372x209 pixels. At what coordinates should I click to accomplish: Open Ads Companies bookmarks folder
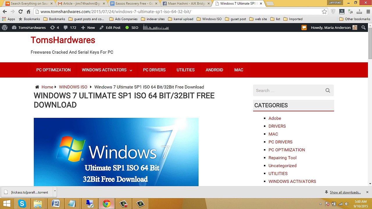coord(123,19)
